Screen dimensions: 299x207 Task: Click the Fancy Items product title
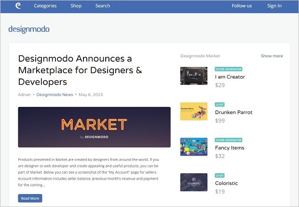pos(230,148)
